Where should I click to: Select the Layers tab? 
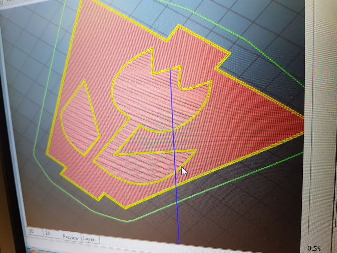pos(90,239)
